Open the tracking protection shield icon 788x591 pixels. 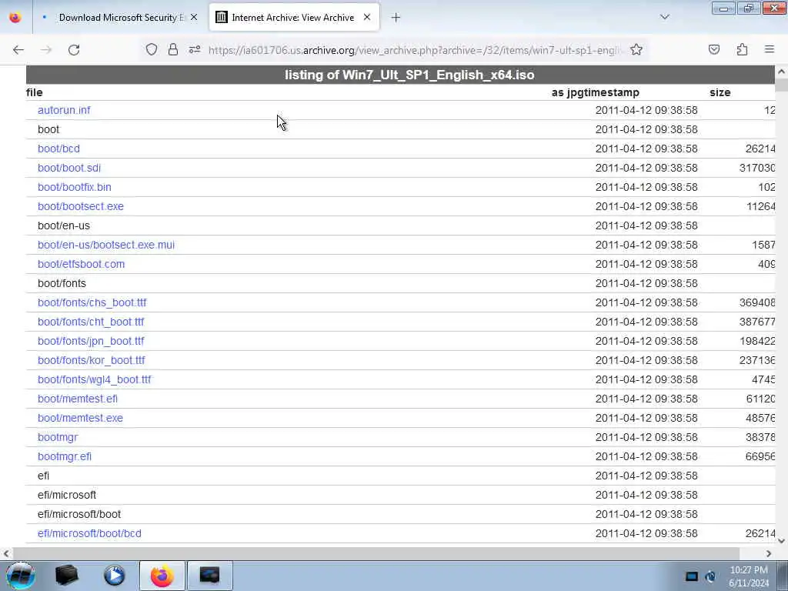tap(152, 49)
